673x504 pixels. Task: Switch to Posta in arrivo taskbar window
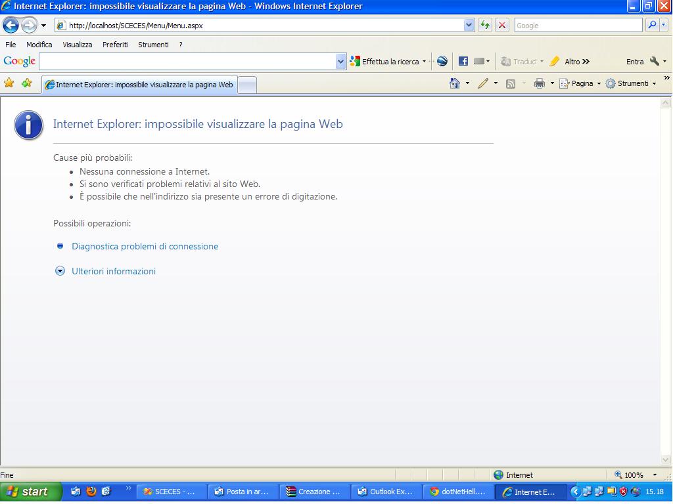pos(243,492)
